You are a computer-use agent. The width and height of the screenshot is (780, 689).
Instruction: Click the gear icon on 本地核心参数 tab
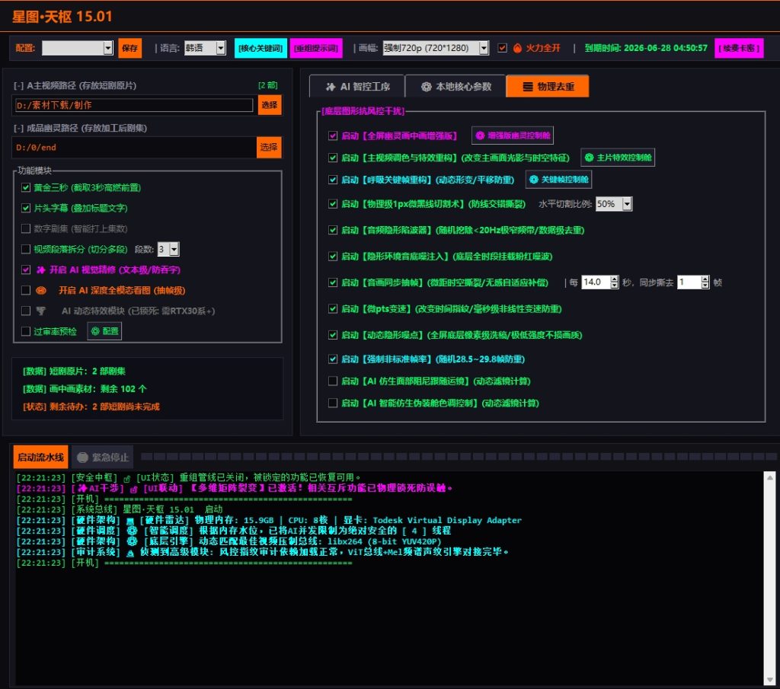click(427, 87)
